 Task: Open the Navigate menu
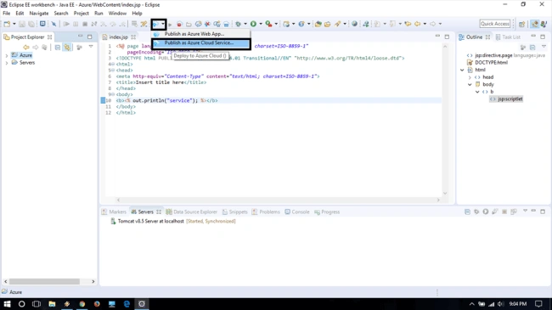coord(39,14)
